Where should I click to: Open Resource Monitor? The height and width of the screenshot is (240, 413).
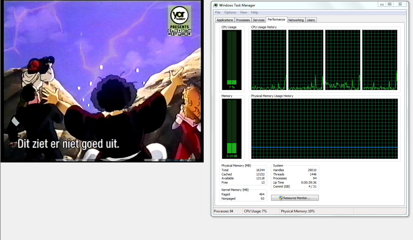click(x=295, y=198)
